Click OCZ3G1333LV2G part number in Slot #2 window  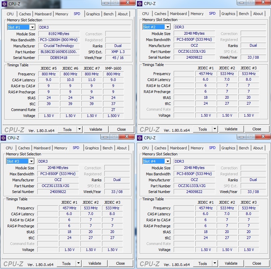click(x=194, y=51)
